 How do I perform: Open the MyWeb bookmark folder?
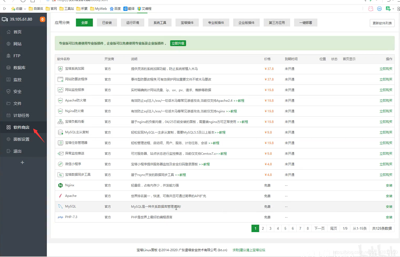tap(98, 8)
